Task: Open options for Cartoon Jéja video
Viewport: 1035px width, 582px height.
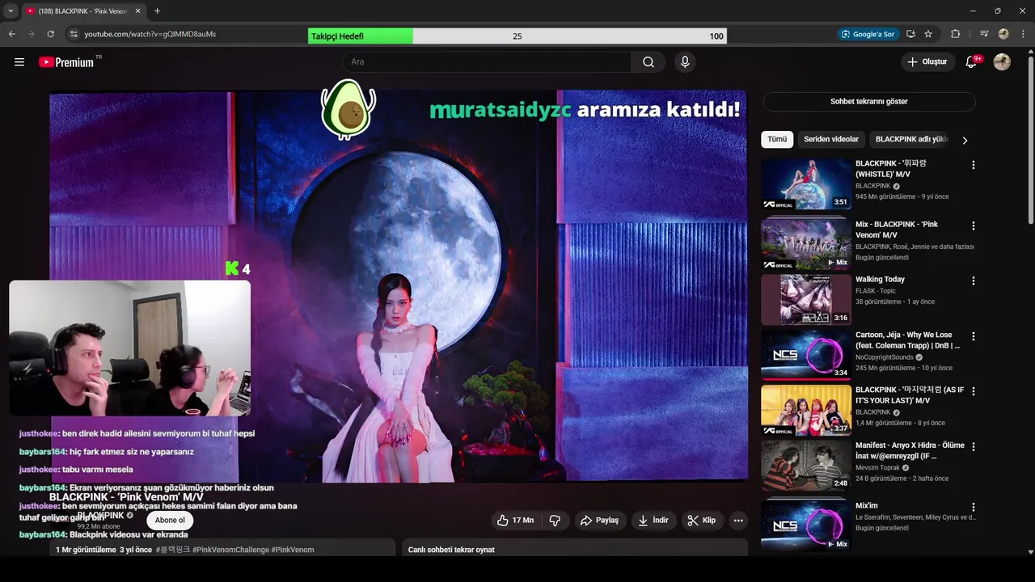Action: tap(973, 336)
